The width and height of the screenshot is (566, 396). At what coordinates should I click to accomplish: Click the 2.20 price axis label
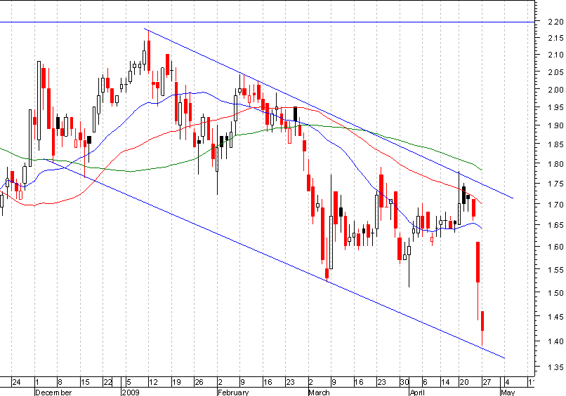pos(555,22)
